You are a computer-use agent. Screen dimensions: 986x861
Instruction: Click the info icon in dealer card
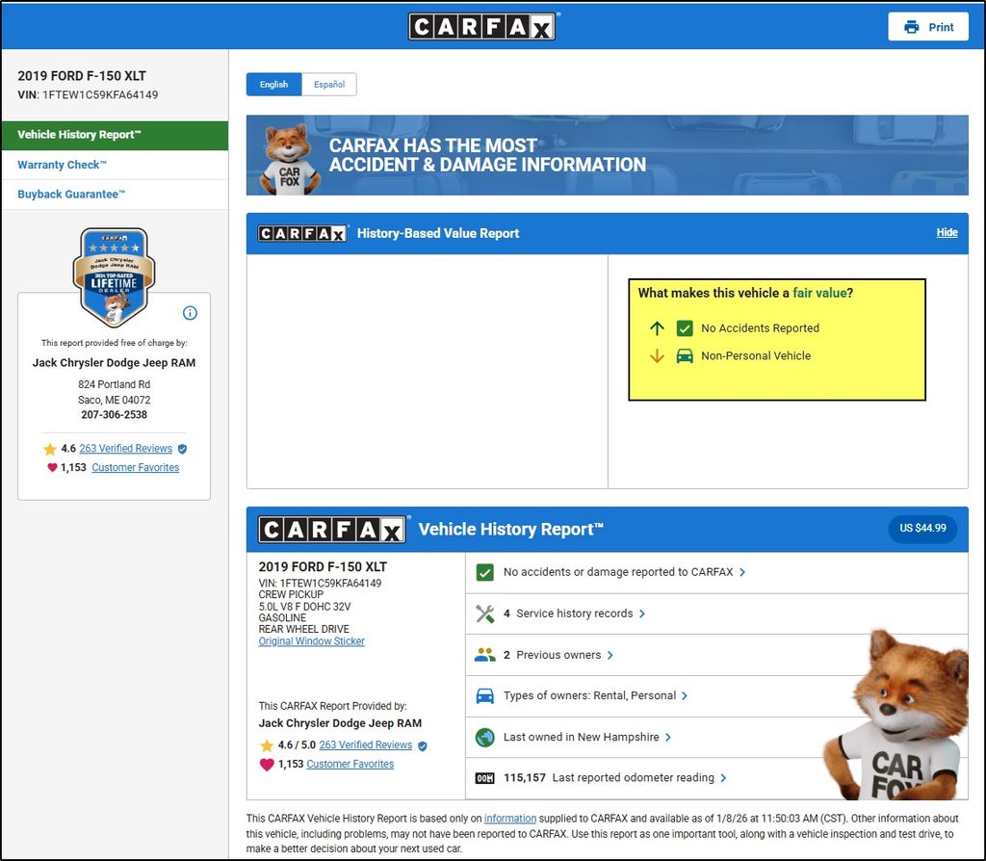190,313
